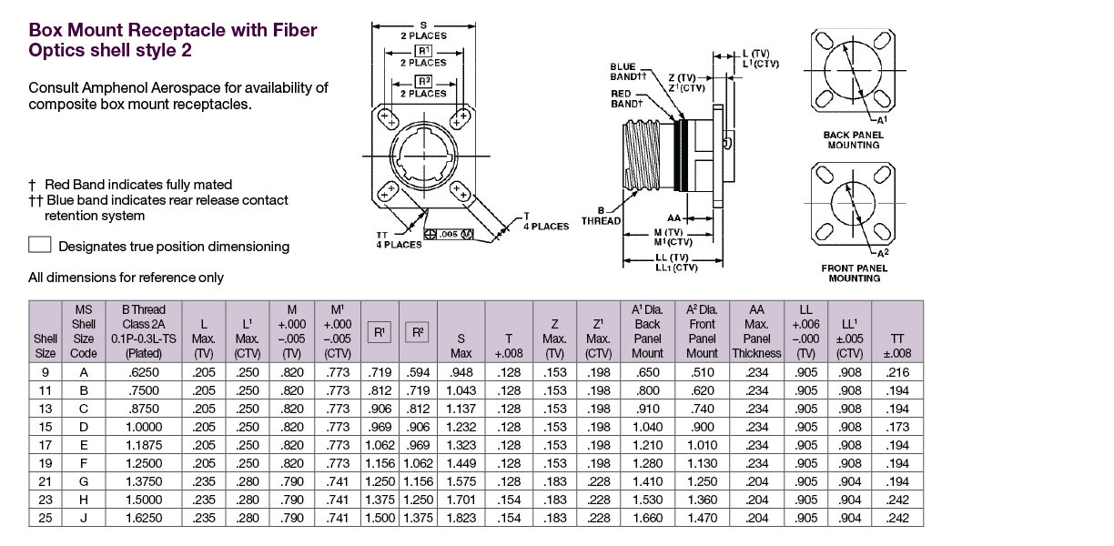
Task: Click the 'Consult Amphenol Aerospace' availability note
Action: [x=178, y=96]
